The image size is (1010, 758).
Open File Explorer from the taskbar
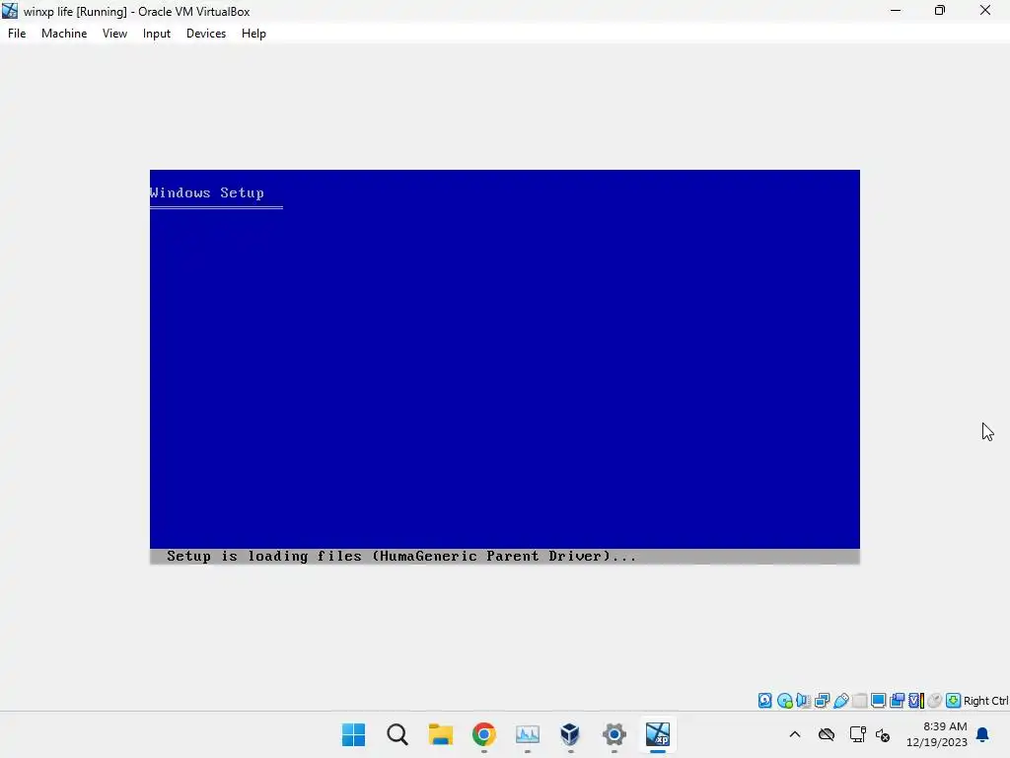tap(441, 734)
